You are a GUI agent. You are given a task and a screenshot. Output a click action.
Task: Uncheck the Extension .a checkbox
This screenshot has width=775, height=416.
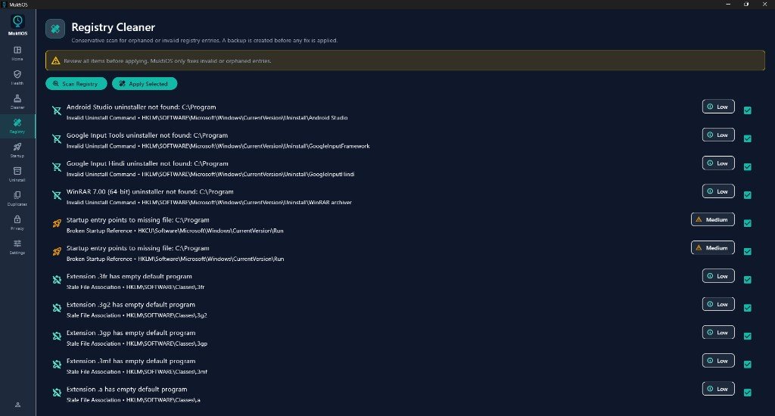pos(747,393)
